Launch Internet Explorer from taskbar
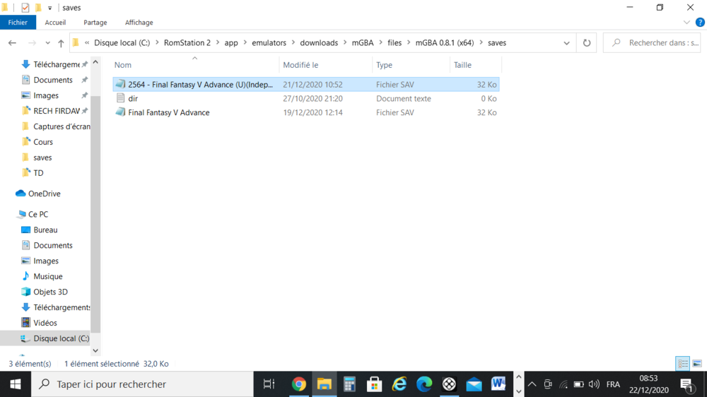Viewport: 707px width, 397px height. coord(399,384)
